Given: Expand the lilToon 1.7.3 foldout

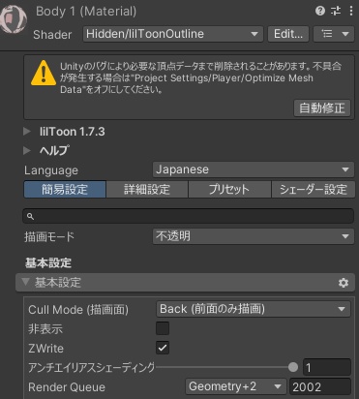Looking at the screenshot, I should coord(27,132).
